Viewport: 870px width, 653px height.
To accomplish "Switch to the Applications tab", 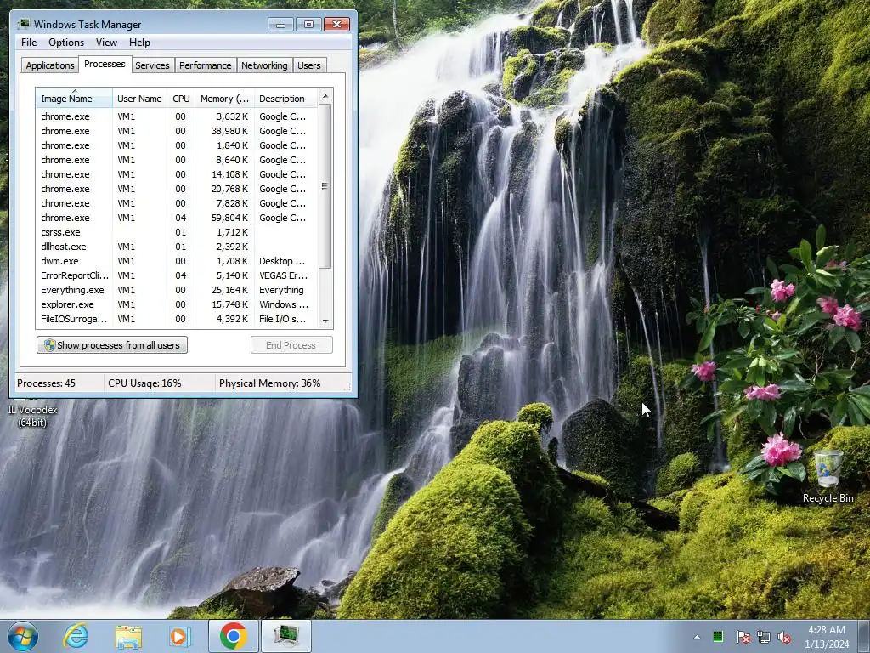I will click(50, 65).
